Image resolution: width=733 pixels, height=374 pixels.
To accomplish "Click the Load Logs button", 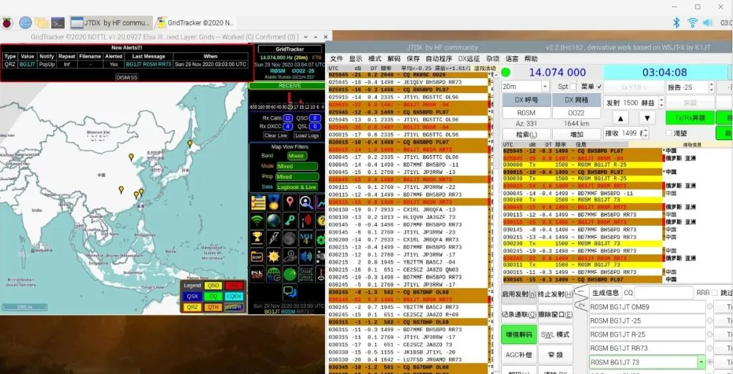I will tap(307, 135).
